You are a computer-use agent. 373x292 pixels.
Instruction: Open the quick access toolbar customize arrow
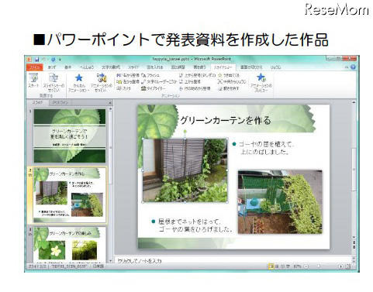coord(60,60)
